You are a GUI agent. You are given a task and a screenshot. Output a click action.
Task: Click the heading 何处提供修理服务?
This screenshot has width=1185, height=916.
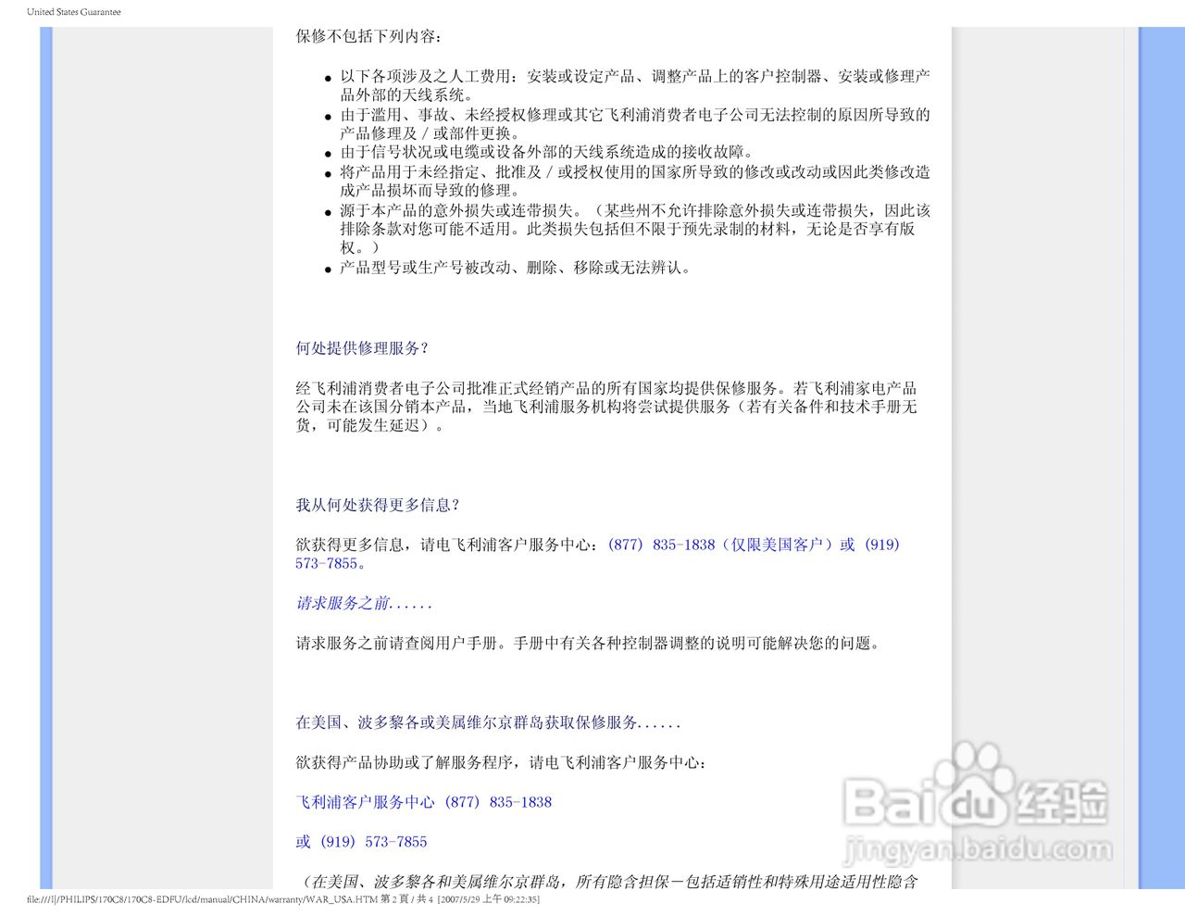(x=362, y=348)
